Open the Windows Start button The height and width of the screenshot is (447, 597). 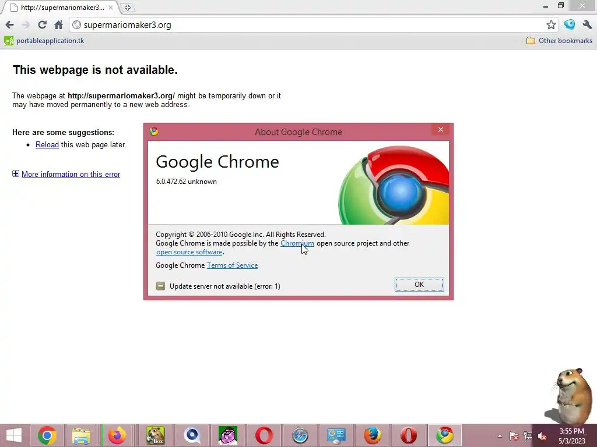point(14,435)
